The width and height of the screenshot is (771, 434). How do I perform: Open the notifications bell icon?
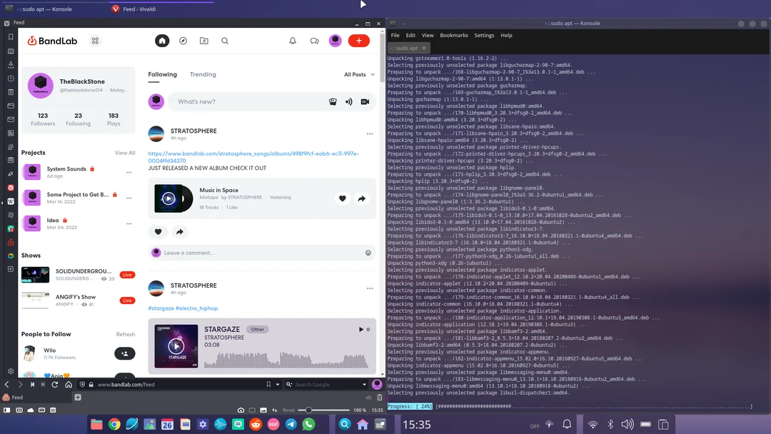[293, 41]
